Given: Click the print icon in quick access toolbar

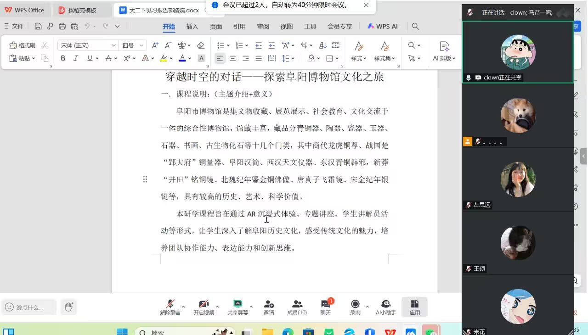Looking at the screenshot, I should coord(62,27).
